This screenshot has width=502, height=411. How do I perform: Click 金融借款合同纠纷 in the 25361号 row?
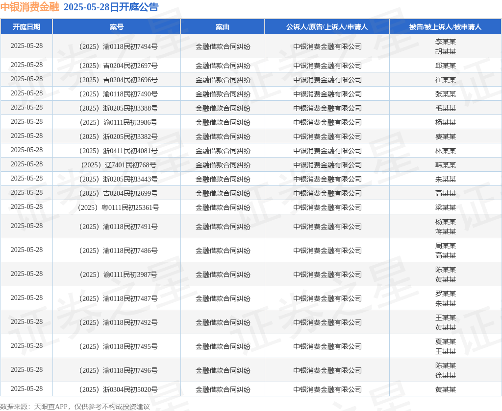[x=223, y=208]
